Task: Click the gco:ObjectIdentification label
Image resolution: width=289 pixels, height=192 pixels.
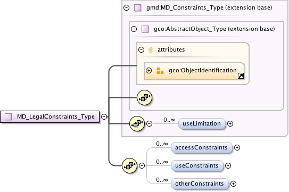Action: click(x=203, y=70)
